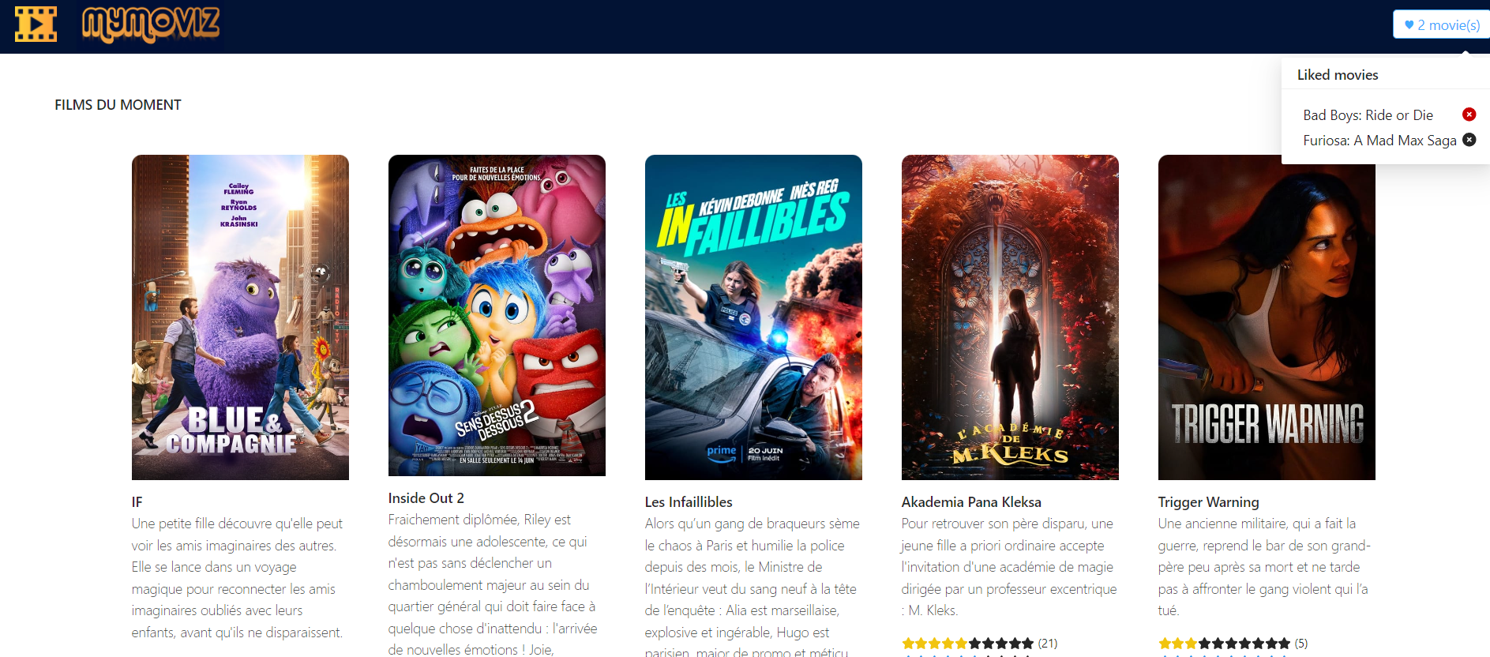Select Furiosa: A Mad Max Saga liked entry

(1379, 141)
